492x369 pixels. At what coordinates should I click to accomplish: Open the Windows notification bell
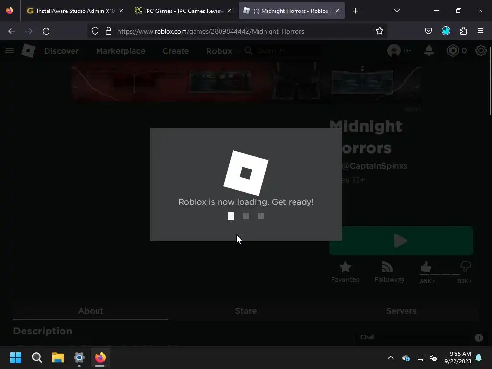click(x=479, y=357)
